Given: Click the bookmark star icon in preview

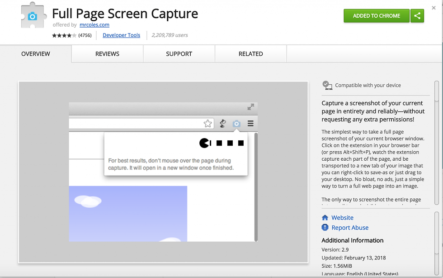Looking at the screenshot, I should tap(207, 124).
